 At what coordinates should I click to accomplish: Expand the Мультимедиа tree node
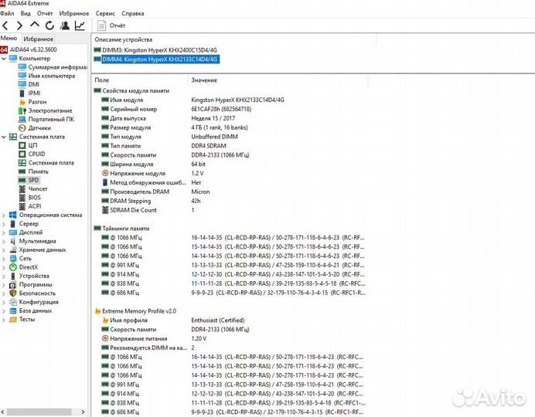coord(4,241)
